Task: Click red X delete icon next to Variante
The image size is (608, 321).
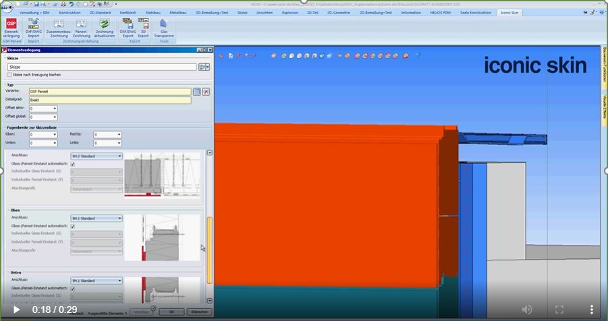Action: [206, 92]
